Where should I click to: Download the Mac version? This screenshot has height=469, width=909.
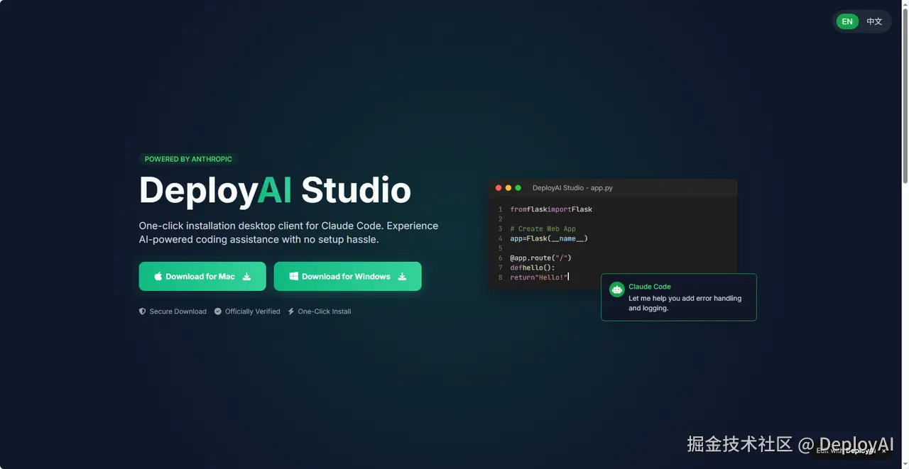(x=202, y=277)
